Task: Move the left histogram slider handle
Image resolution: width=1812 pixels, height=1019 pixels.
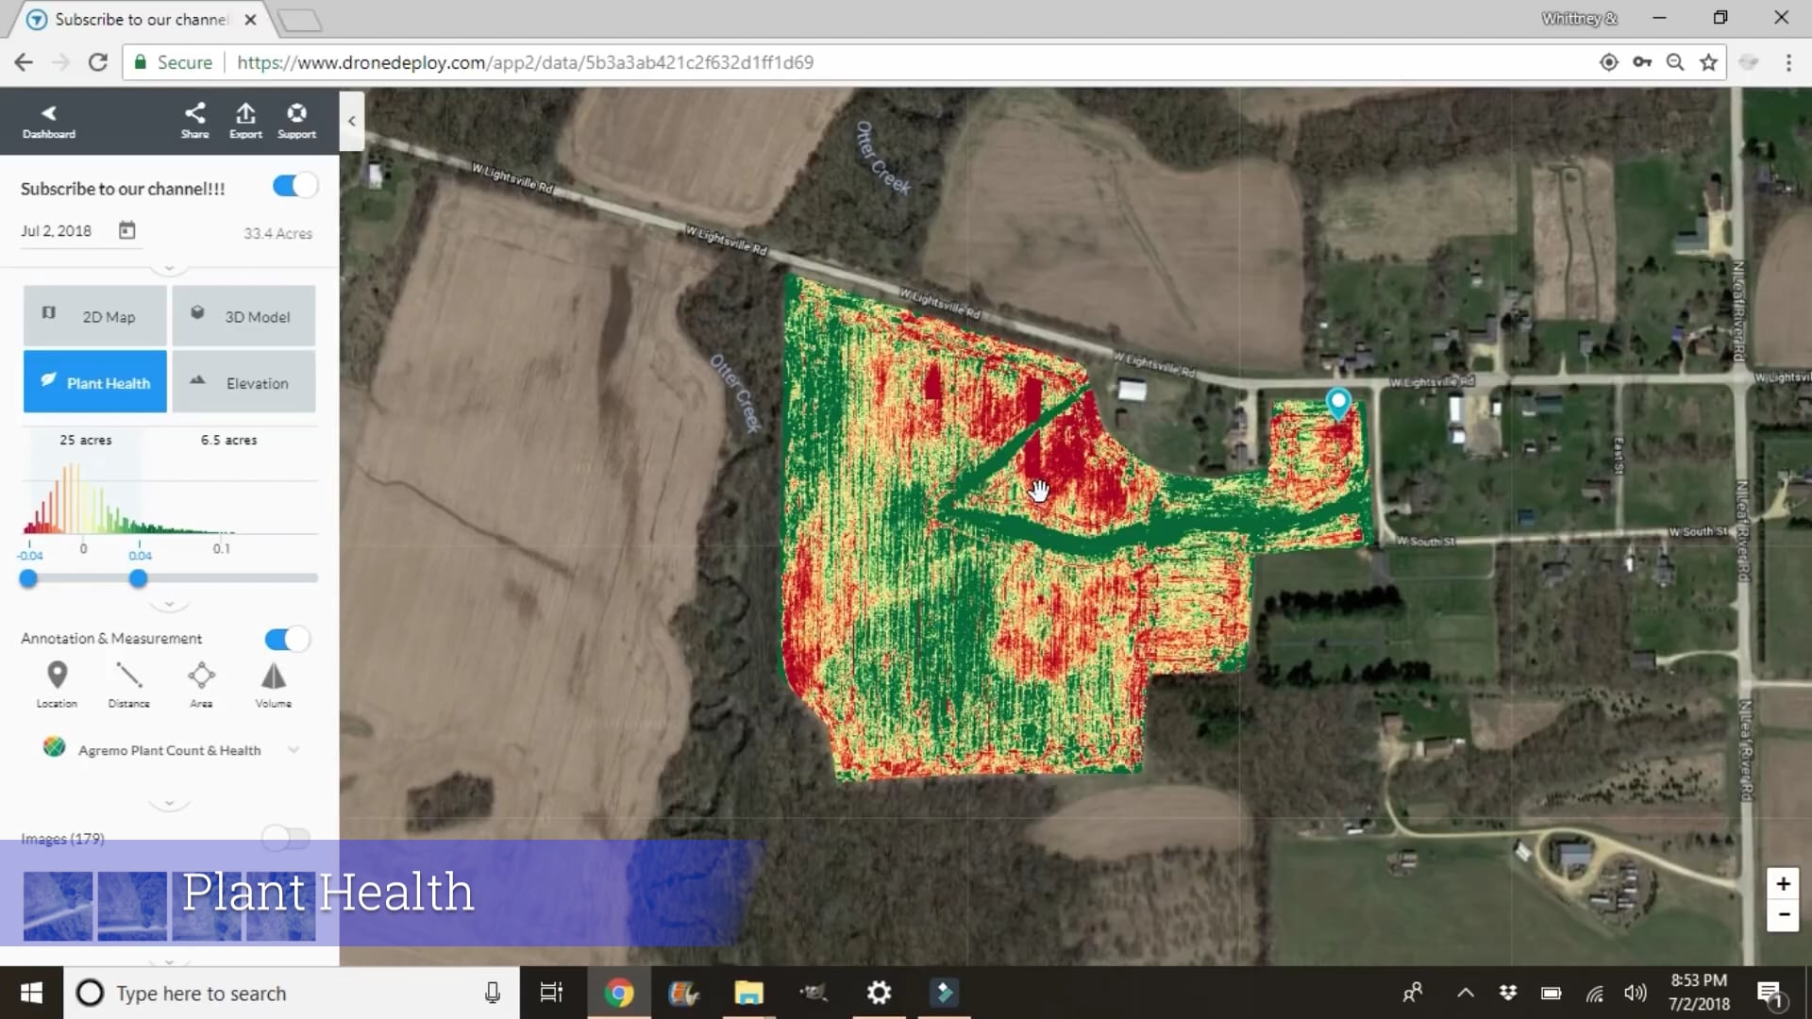Action: point(28,578)
